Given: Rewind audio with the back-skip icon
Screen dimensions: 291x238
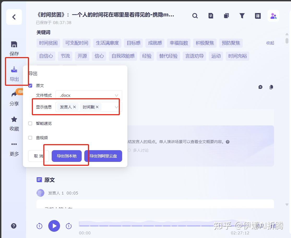Looking at the screenshot, I should click(x=39, y=226).
